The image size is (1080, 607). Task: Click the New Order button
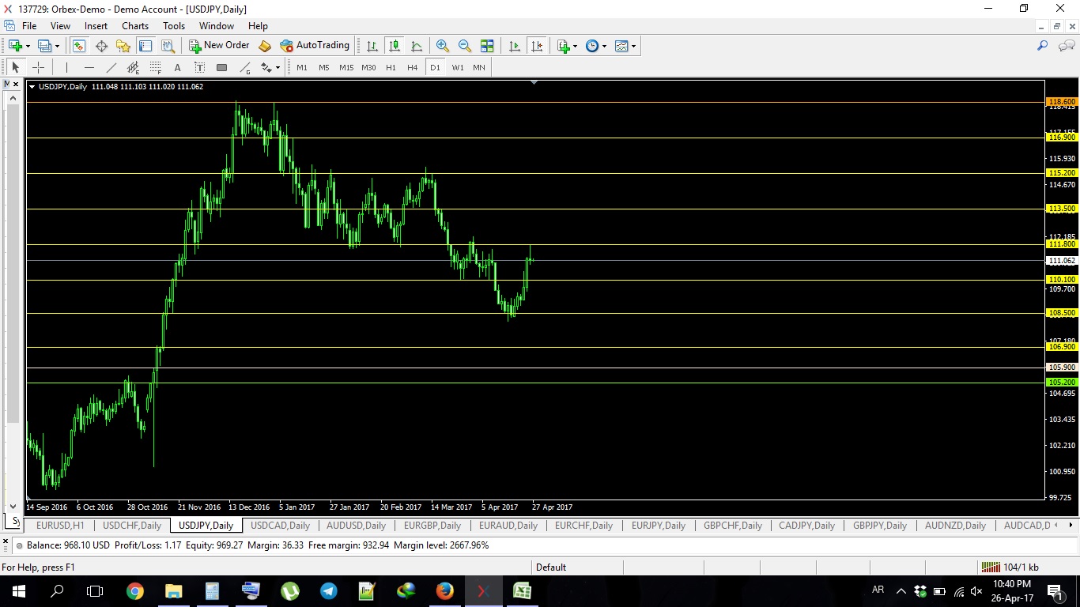(x=219, y=46)
